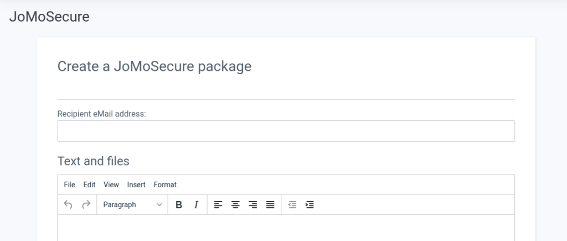This screenshot has height=241, width=567.
Task: Justify text in editor toolbar
Action: (x=270, y=205)
